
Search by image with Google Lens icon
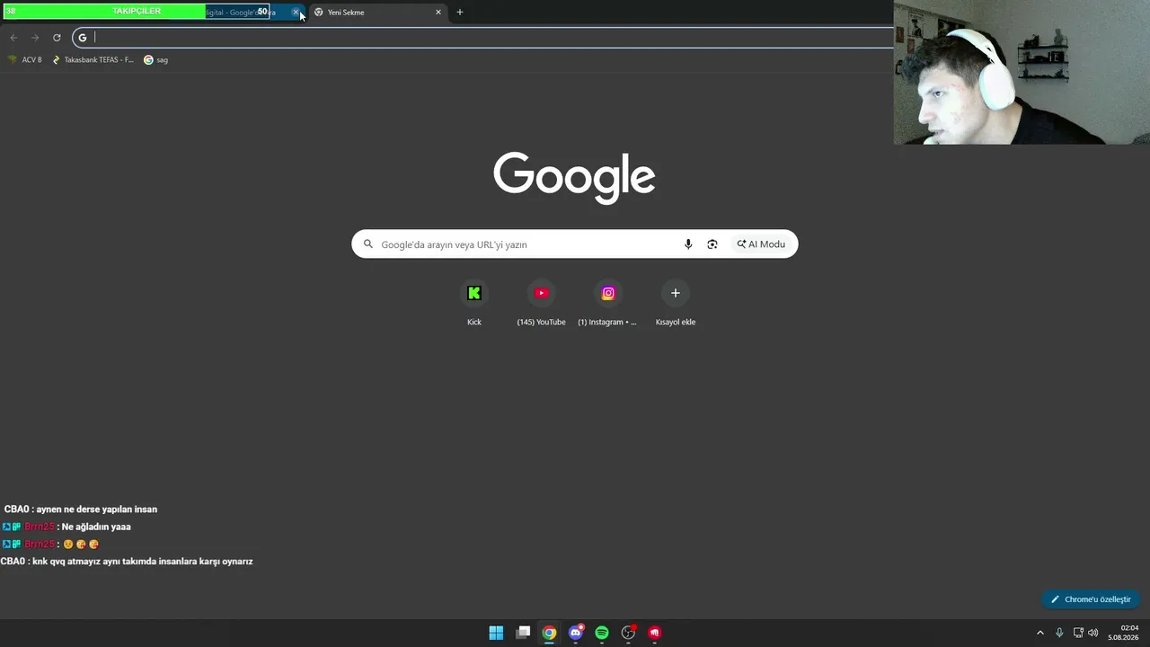coord(712,244)
